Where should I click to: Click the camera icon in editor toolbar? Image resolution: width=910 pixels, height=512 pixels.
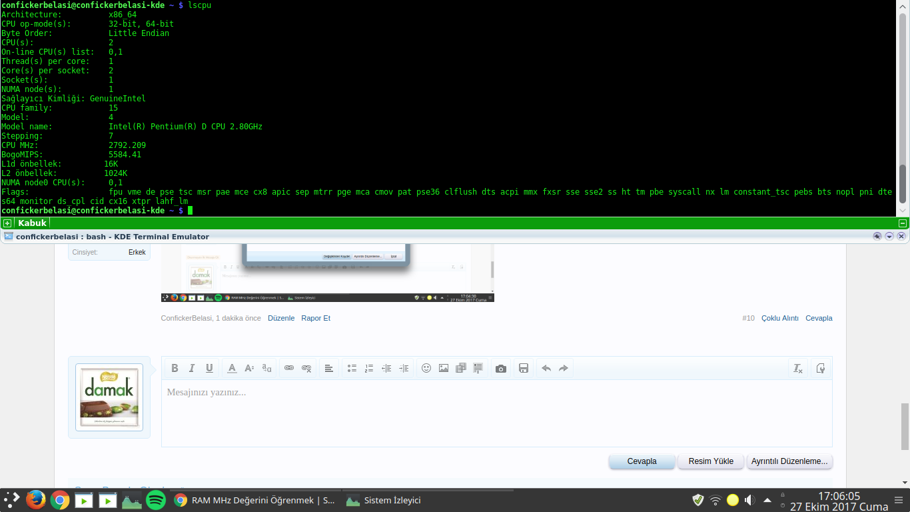tap(501, 368)
